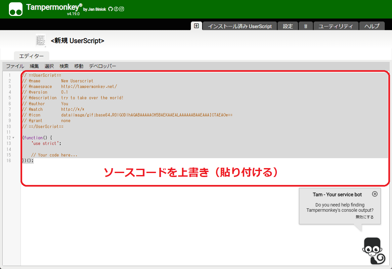Switch to the エディター tab

pos(31,56)
